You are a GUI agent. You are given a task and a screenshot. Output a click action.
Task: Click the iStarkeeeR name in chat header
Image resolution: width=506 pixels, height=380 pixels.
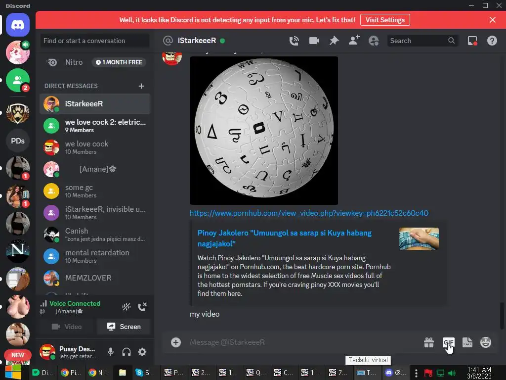(197, 41)
